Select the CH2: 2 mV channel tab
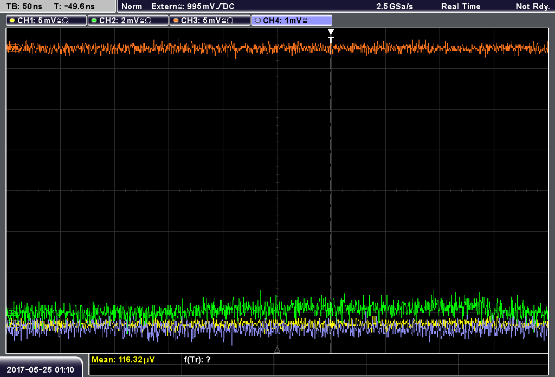The width and height of the screenshot is (555, 377). [128, 21]
